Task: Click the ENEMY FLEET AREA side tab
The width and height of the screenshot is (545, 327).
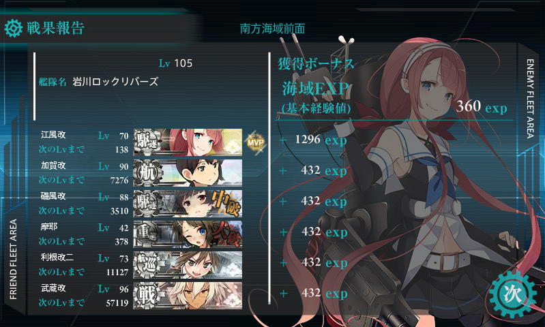Action: pyautogui.click(x=530, y=99)
